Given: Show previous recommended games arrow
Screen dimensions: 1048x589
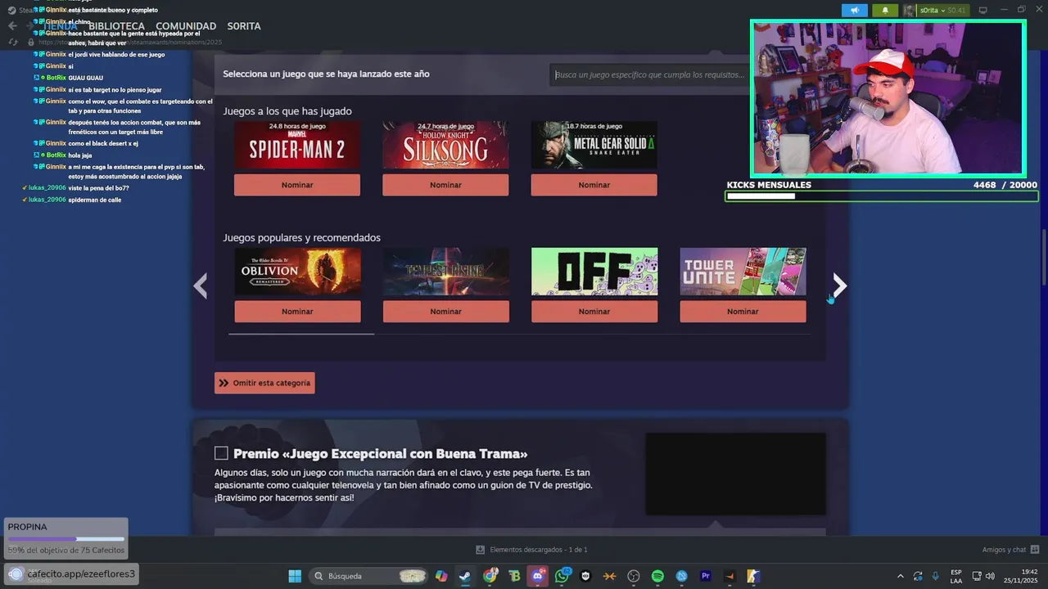Looking at the screenshot, I should [200, 286].
